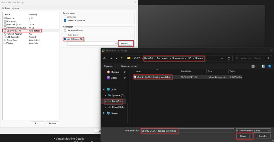This screenshot has width=274, height=142.
Task: Open the Ouvrir split-button arrow
Action: [x=251, y=136]
